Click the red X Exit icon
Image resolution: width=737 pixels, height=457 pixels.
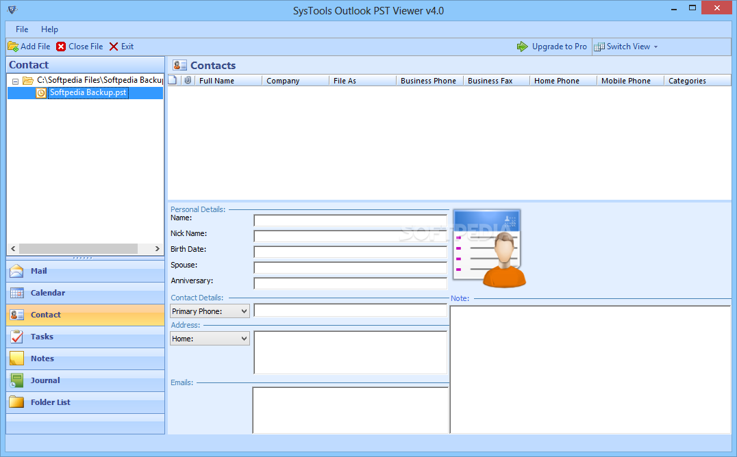tap(114, 47)
